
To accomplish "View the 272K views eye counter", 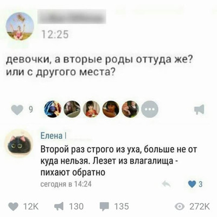I will coord(192,207).
